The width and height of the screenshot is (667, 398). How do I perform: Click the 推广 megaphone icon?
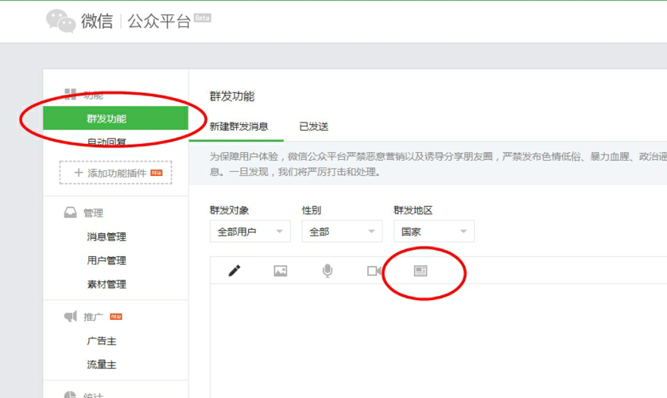70,316
